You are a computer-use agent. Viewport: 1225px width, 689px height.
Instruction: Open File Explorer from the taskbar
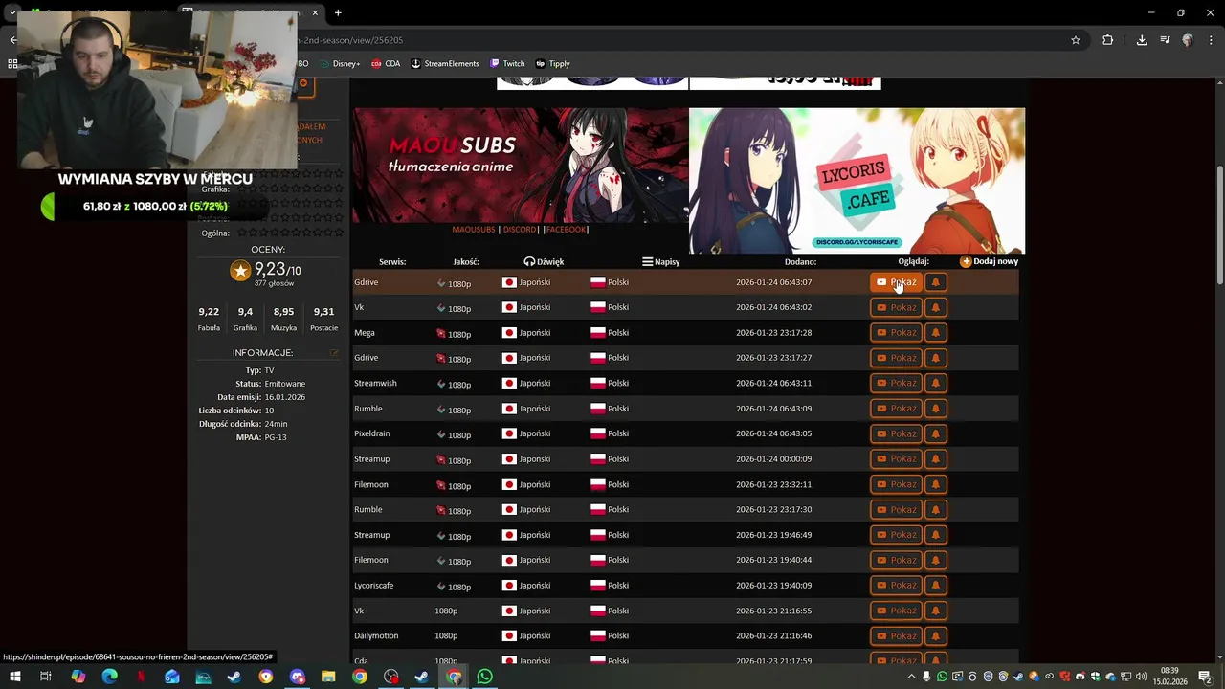click(x=328, y=677)
